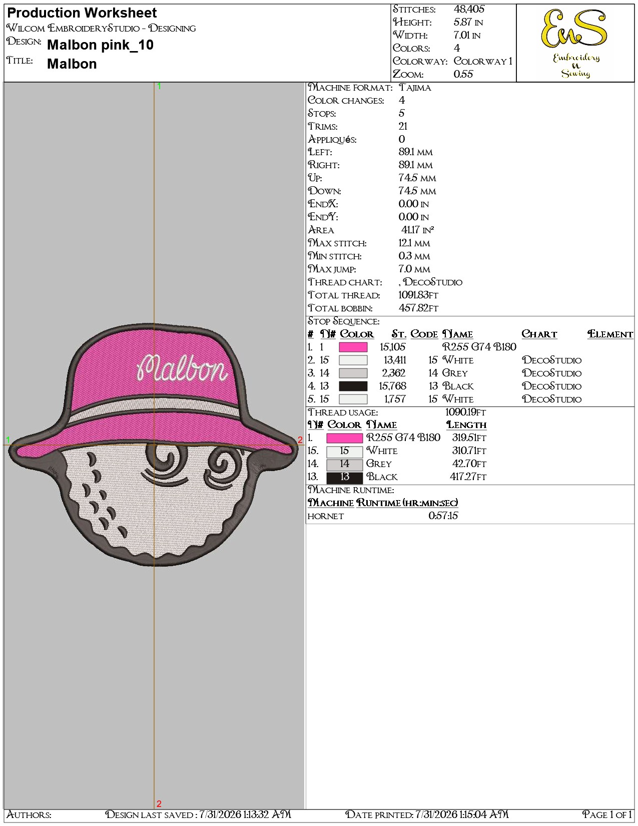Image resolution: width=638 pixels, height=826 pixels.
Task: Click grey swatch numbered 14 in Thread Usage
Action: pyautogui.click(x=344, y=464)
